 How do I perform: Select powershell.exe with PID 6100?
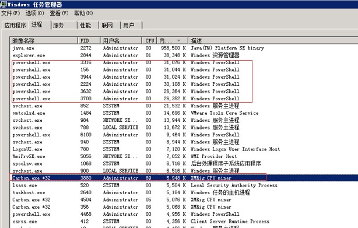184,135
